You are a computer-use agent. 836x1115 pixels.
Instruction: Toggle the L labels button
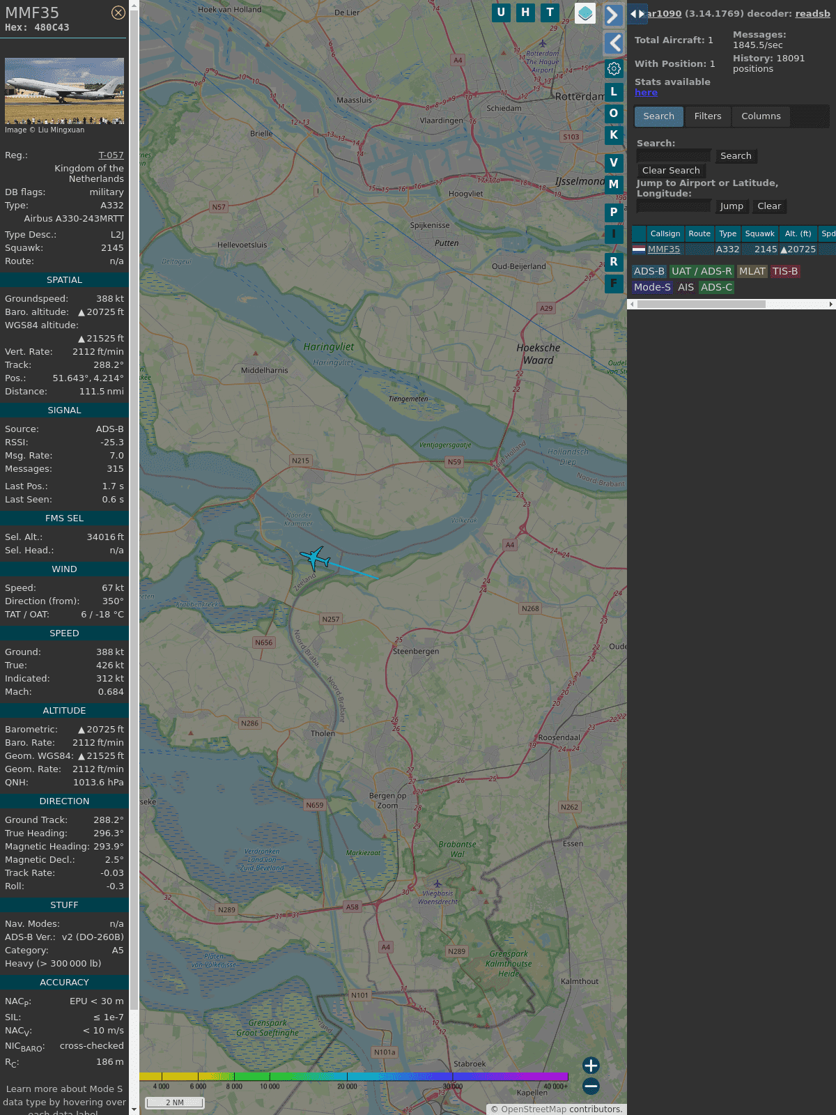point(614,92)
